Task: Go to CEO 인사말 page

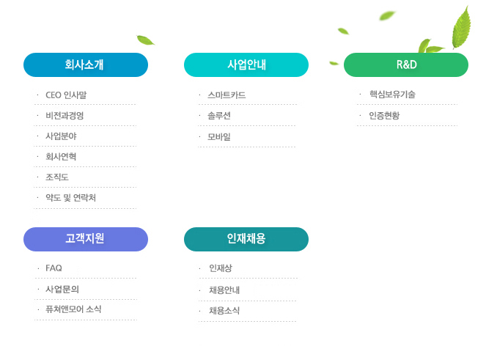Action: [x=66, y=95]
